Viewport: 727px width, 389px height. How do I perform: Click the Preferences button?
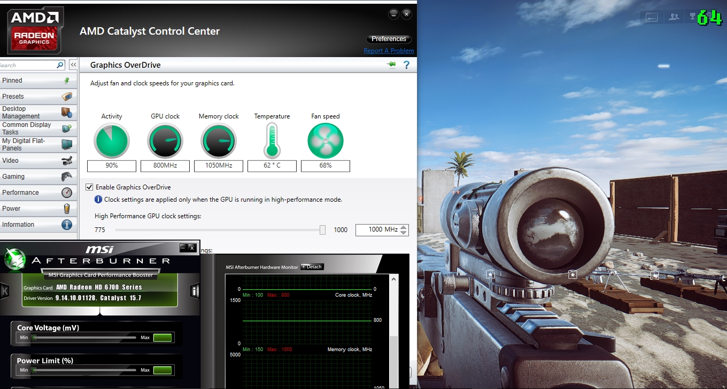click(x=389, y=39)
